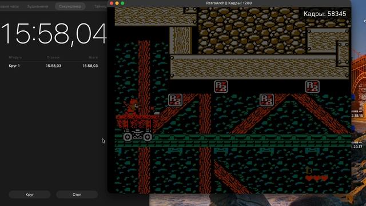Click the Всего column header
Screen dimensions: 366x206
[93, 57]
